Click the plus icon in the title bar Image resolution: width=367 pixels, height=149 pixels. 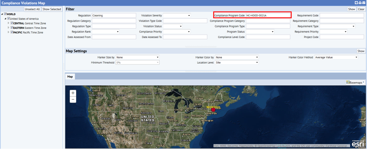point(356,3)
